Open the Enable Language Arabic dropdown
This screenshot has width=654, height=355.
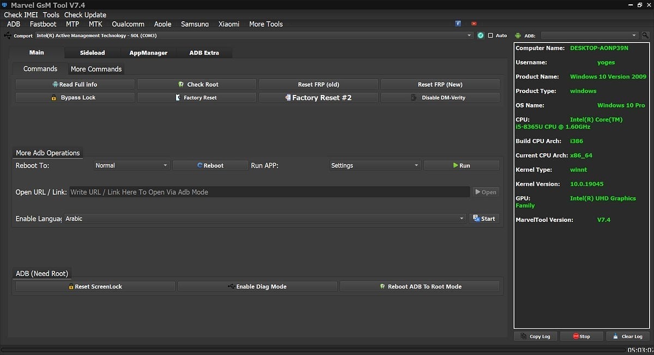point(265,219)
